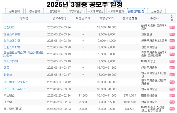Image resolution: width=177 pixels, height=113 pixels.
Task: Click the 12,100~16,600 price range
Action: (x=107, y=27)
